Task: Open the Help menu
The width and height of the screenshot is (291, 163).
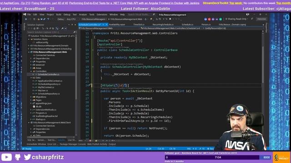Action: point(122,14)
